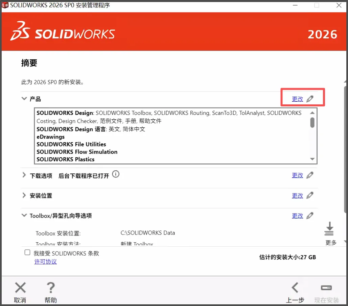
Task: Click the product list scroll-up arrow
Action: click(312, 113)
